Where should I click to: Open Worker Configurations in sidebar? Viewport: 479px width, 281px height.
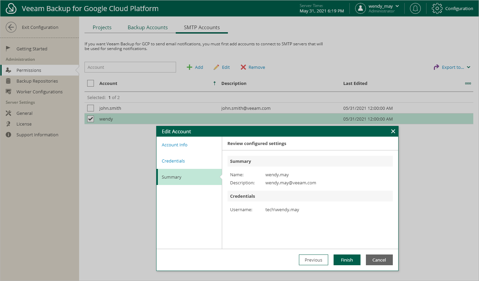39,92
